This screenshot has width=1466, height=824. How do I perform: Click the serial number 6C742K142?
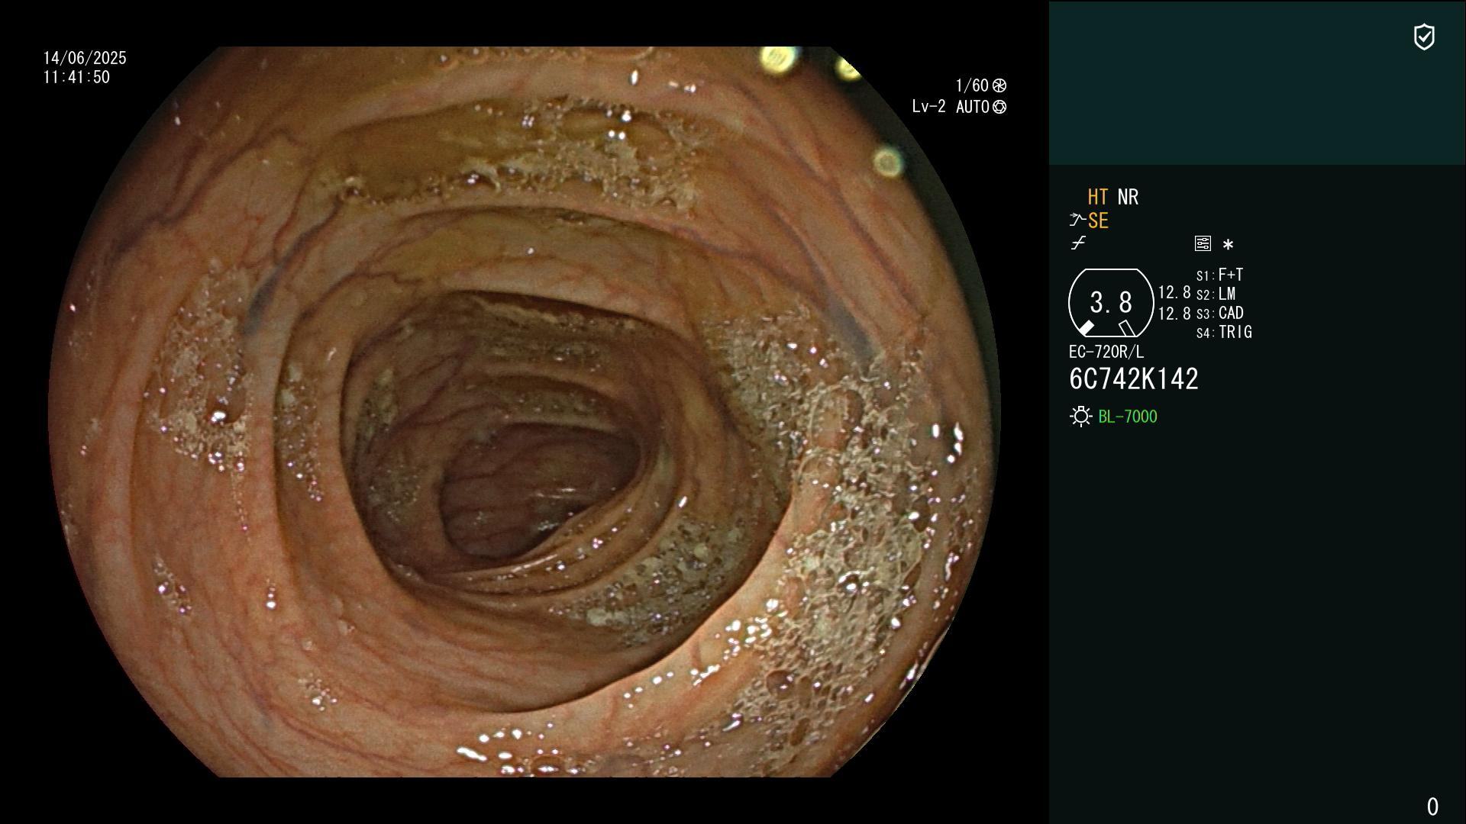point(1134,379)
